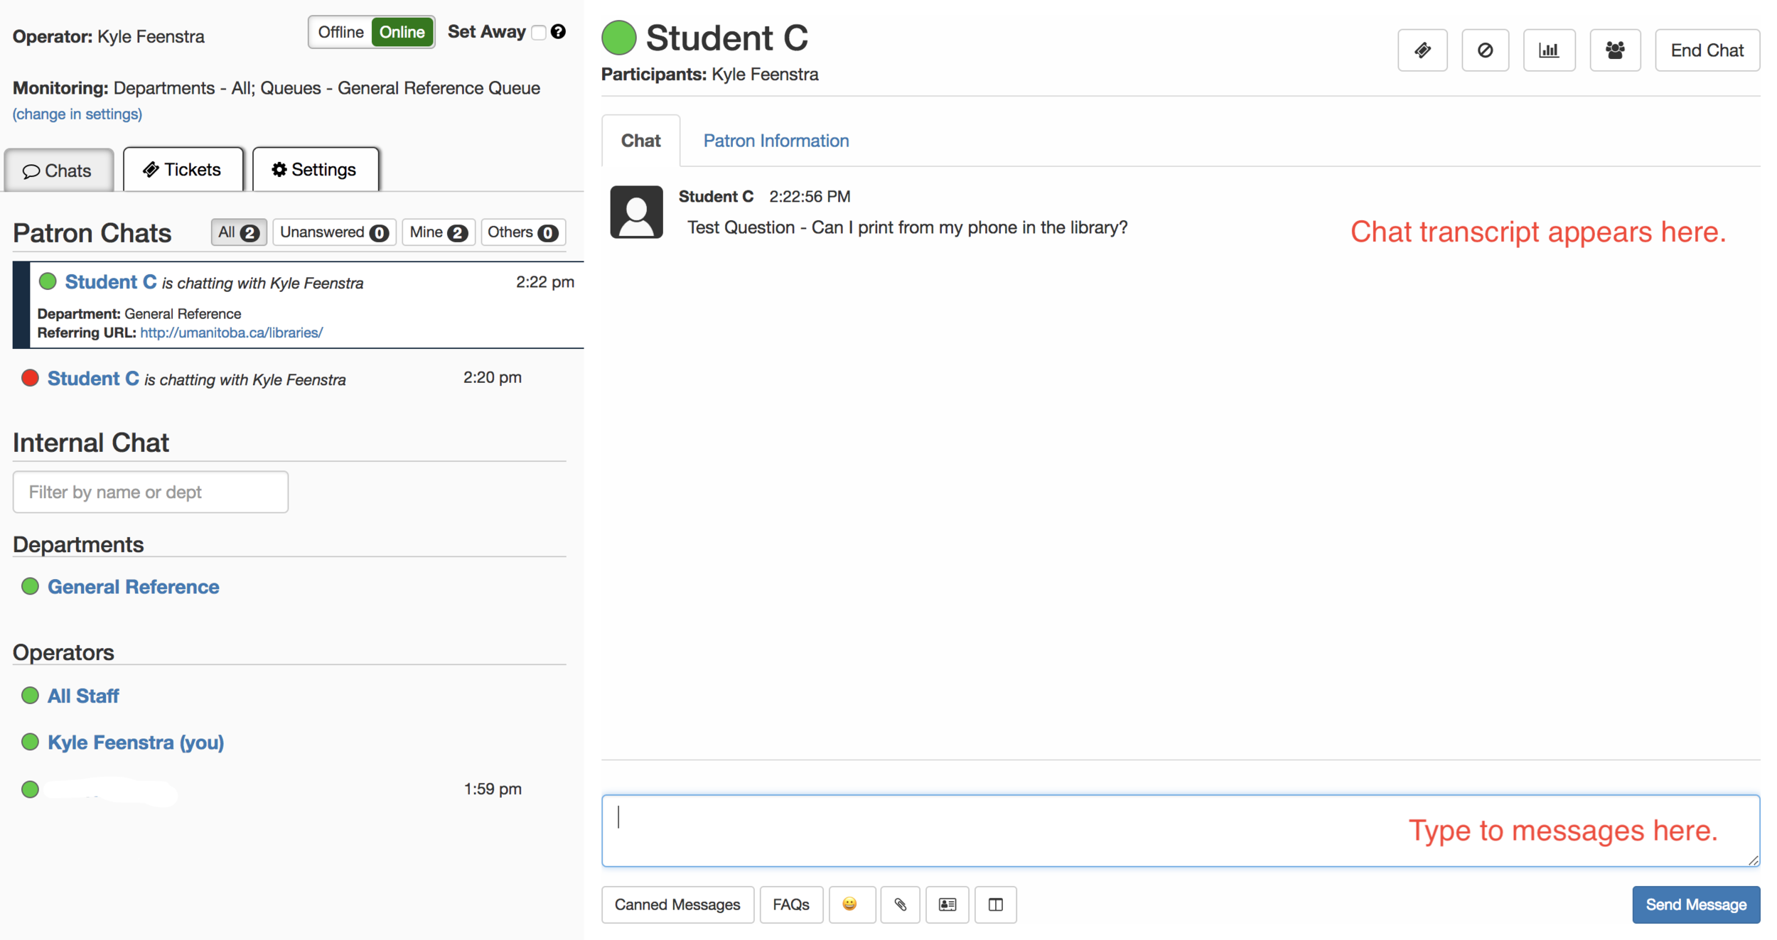
Task: Click the columns layout icon button
Action: pos(995,904)
